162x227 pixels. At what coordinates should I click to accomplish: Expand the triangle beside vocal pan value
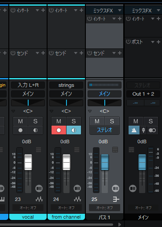point(13,111)
